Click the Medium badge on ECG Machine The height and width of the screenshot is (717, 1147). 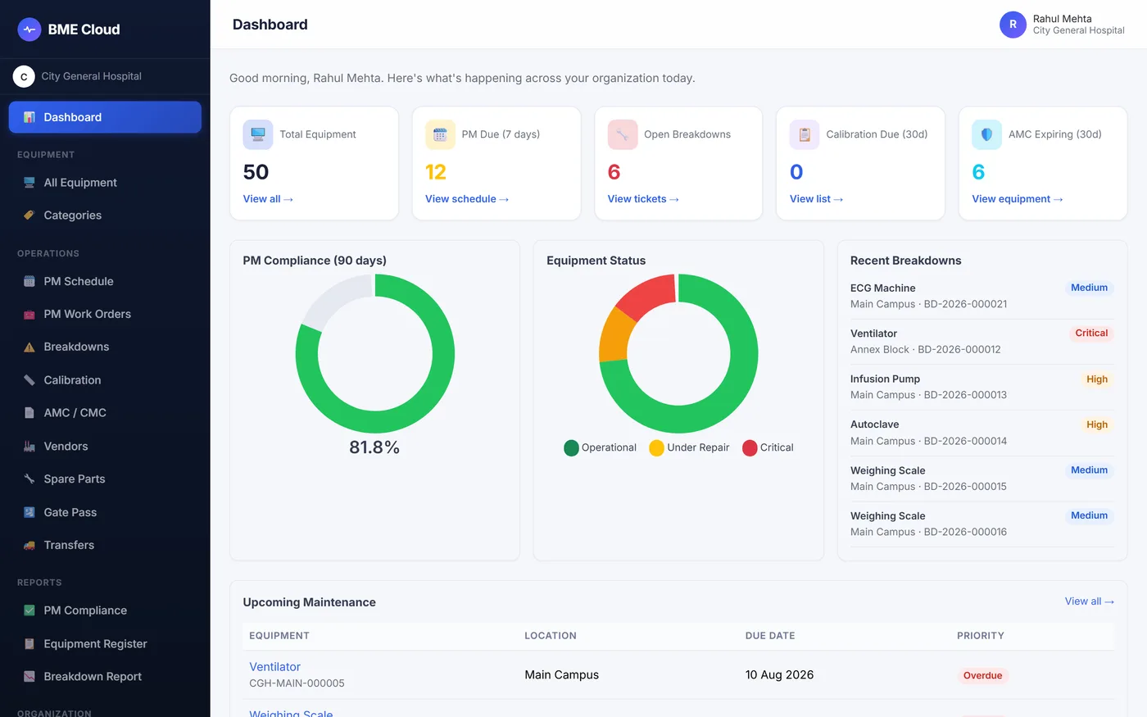point(1089,288)
